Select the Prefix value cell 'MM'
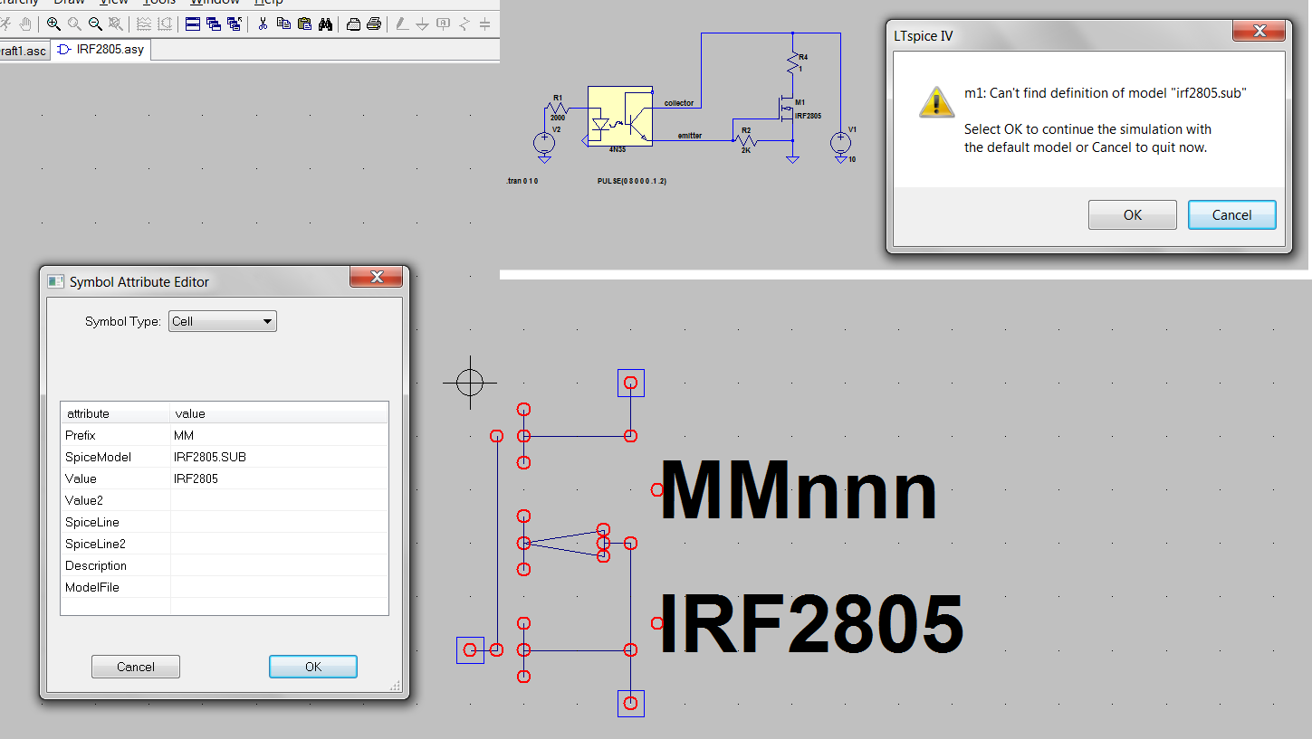The height and width of the screenshot is (739, 1312). [x=280, y=435]
